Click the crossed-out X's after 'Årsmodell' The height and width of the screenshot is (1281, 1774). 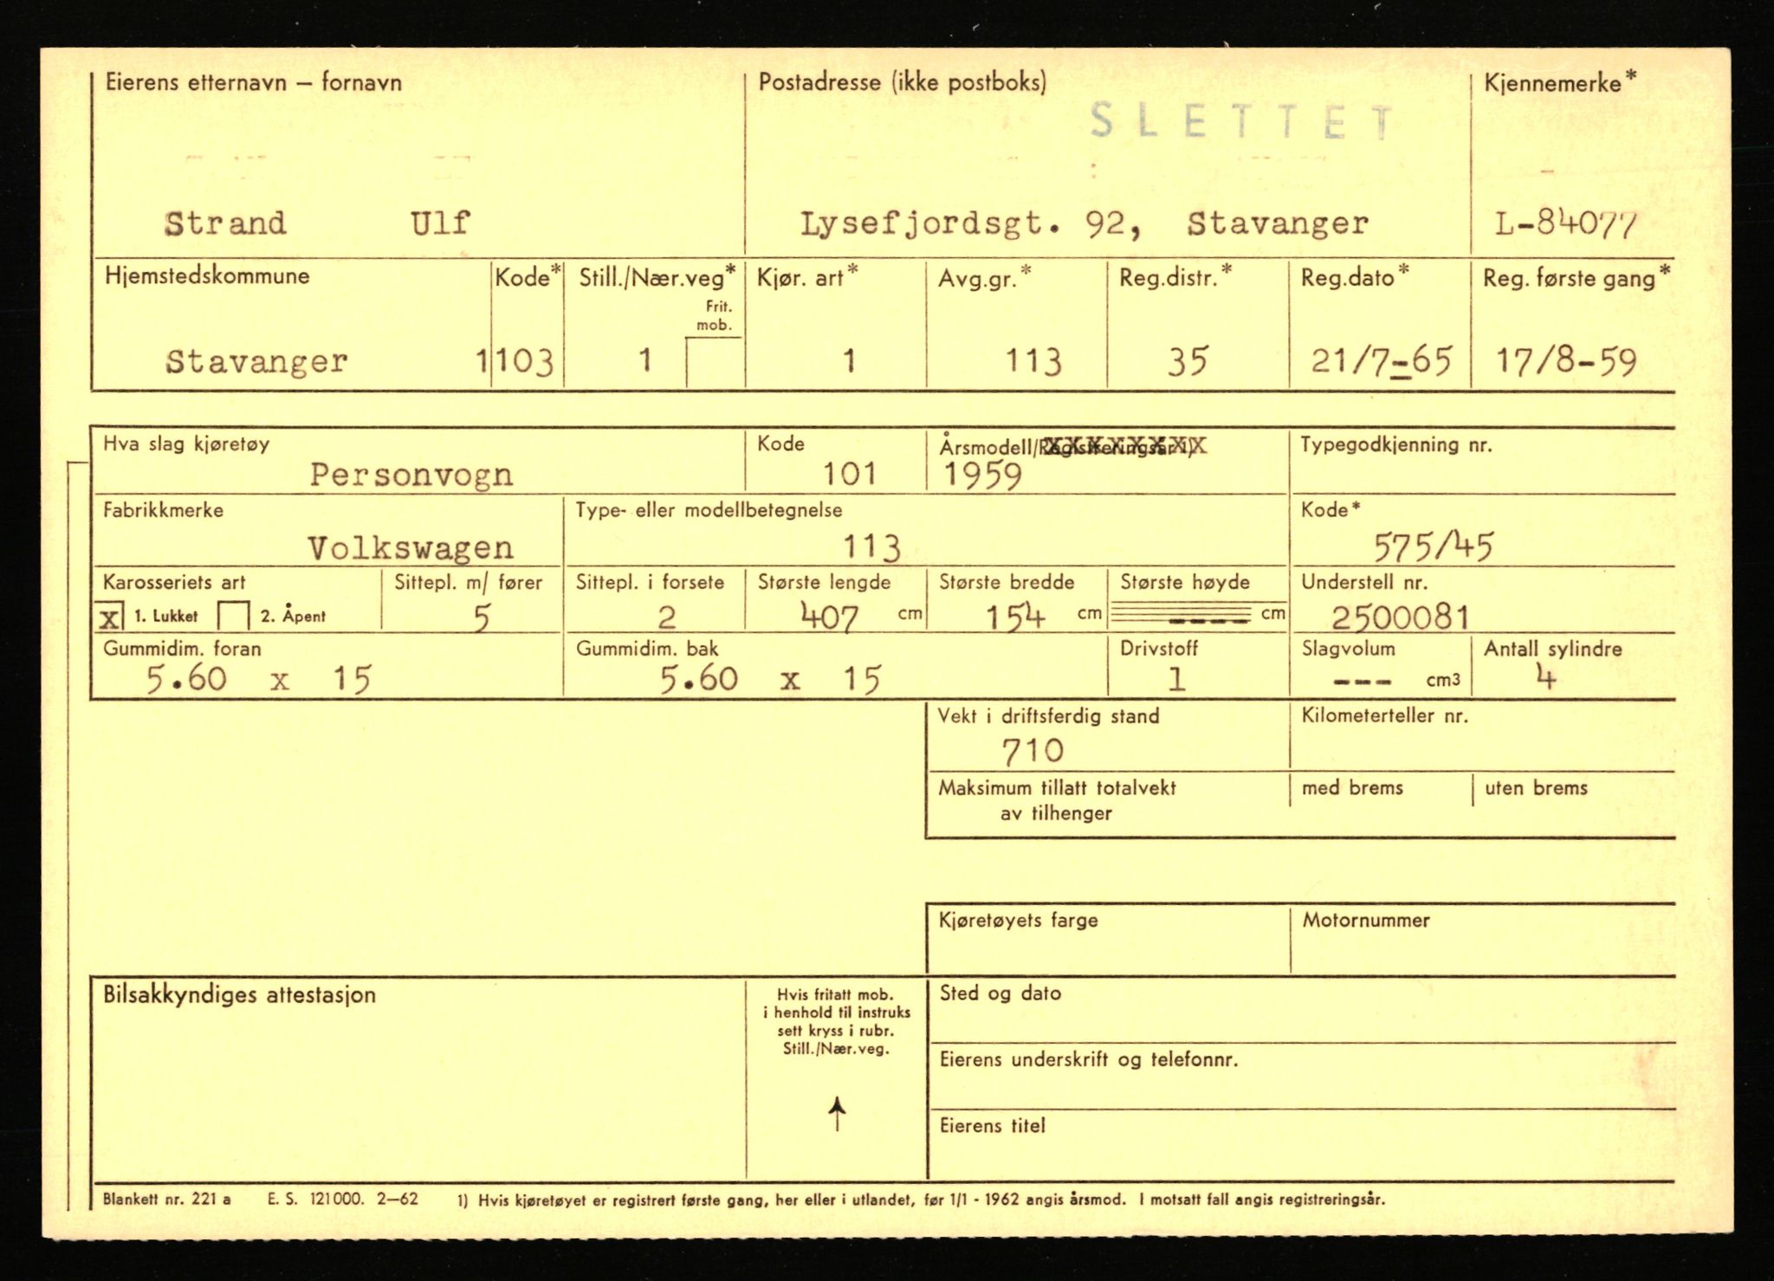tap(1123, 447)
